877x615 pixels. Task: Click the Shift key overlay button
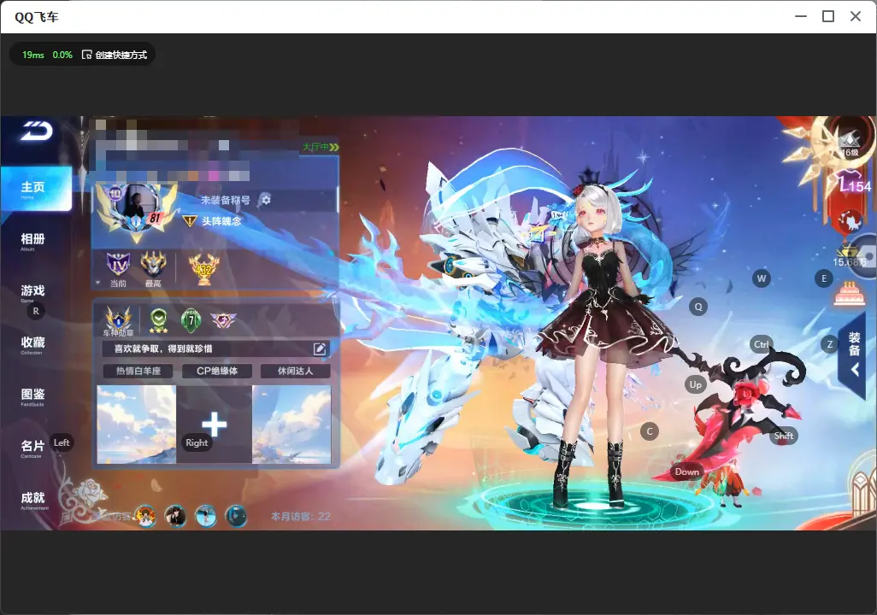click(783, 436)
